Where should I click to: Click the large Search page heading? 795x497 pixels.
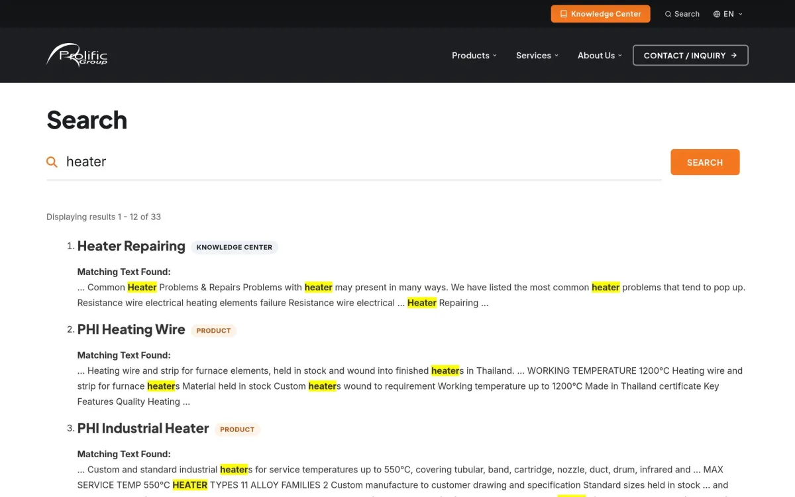(x=87, y=120)
